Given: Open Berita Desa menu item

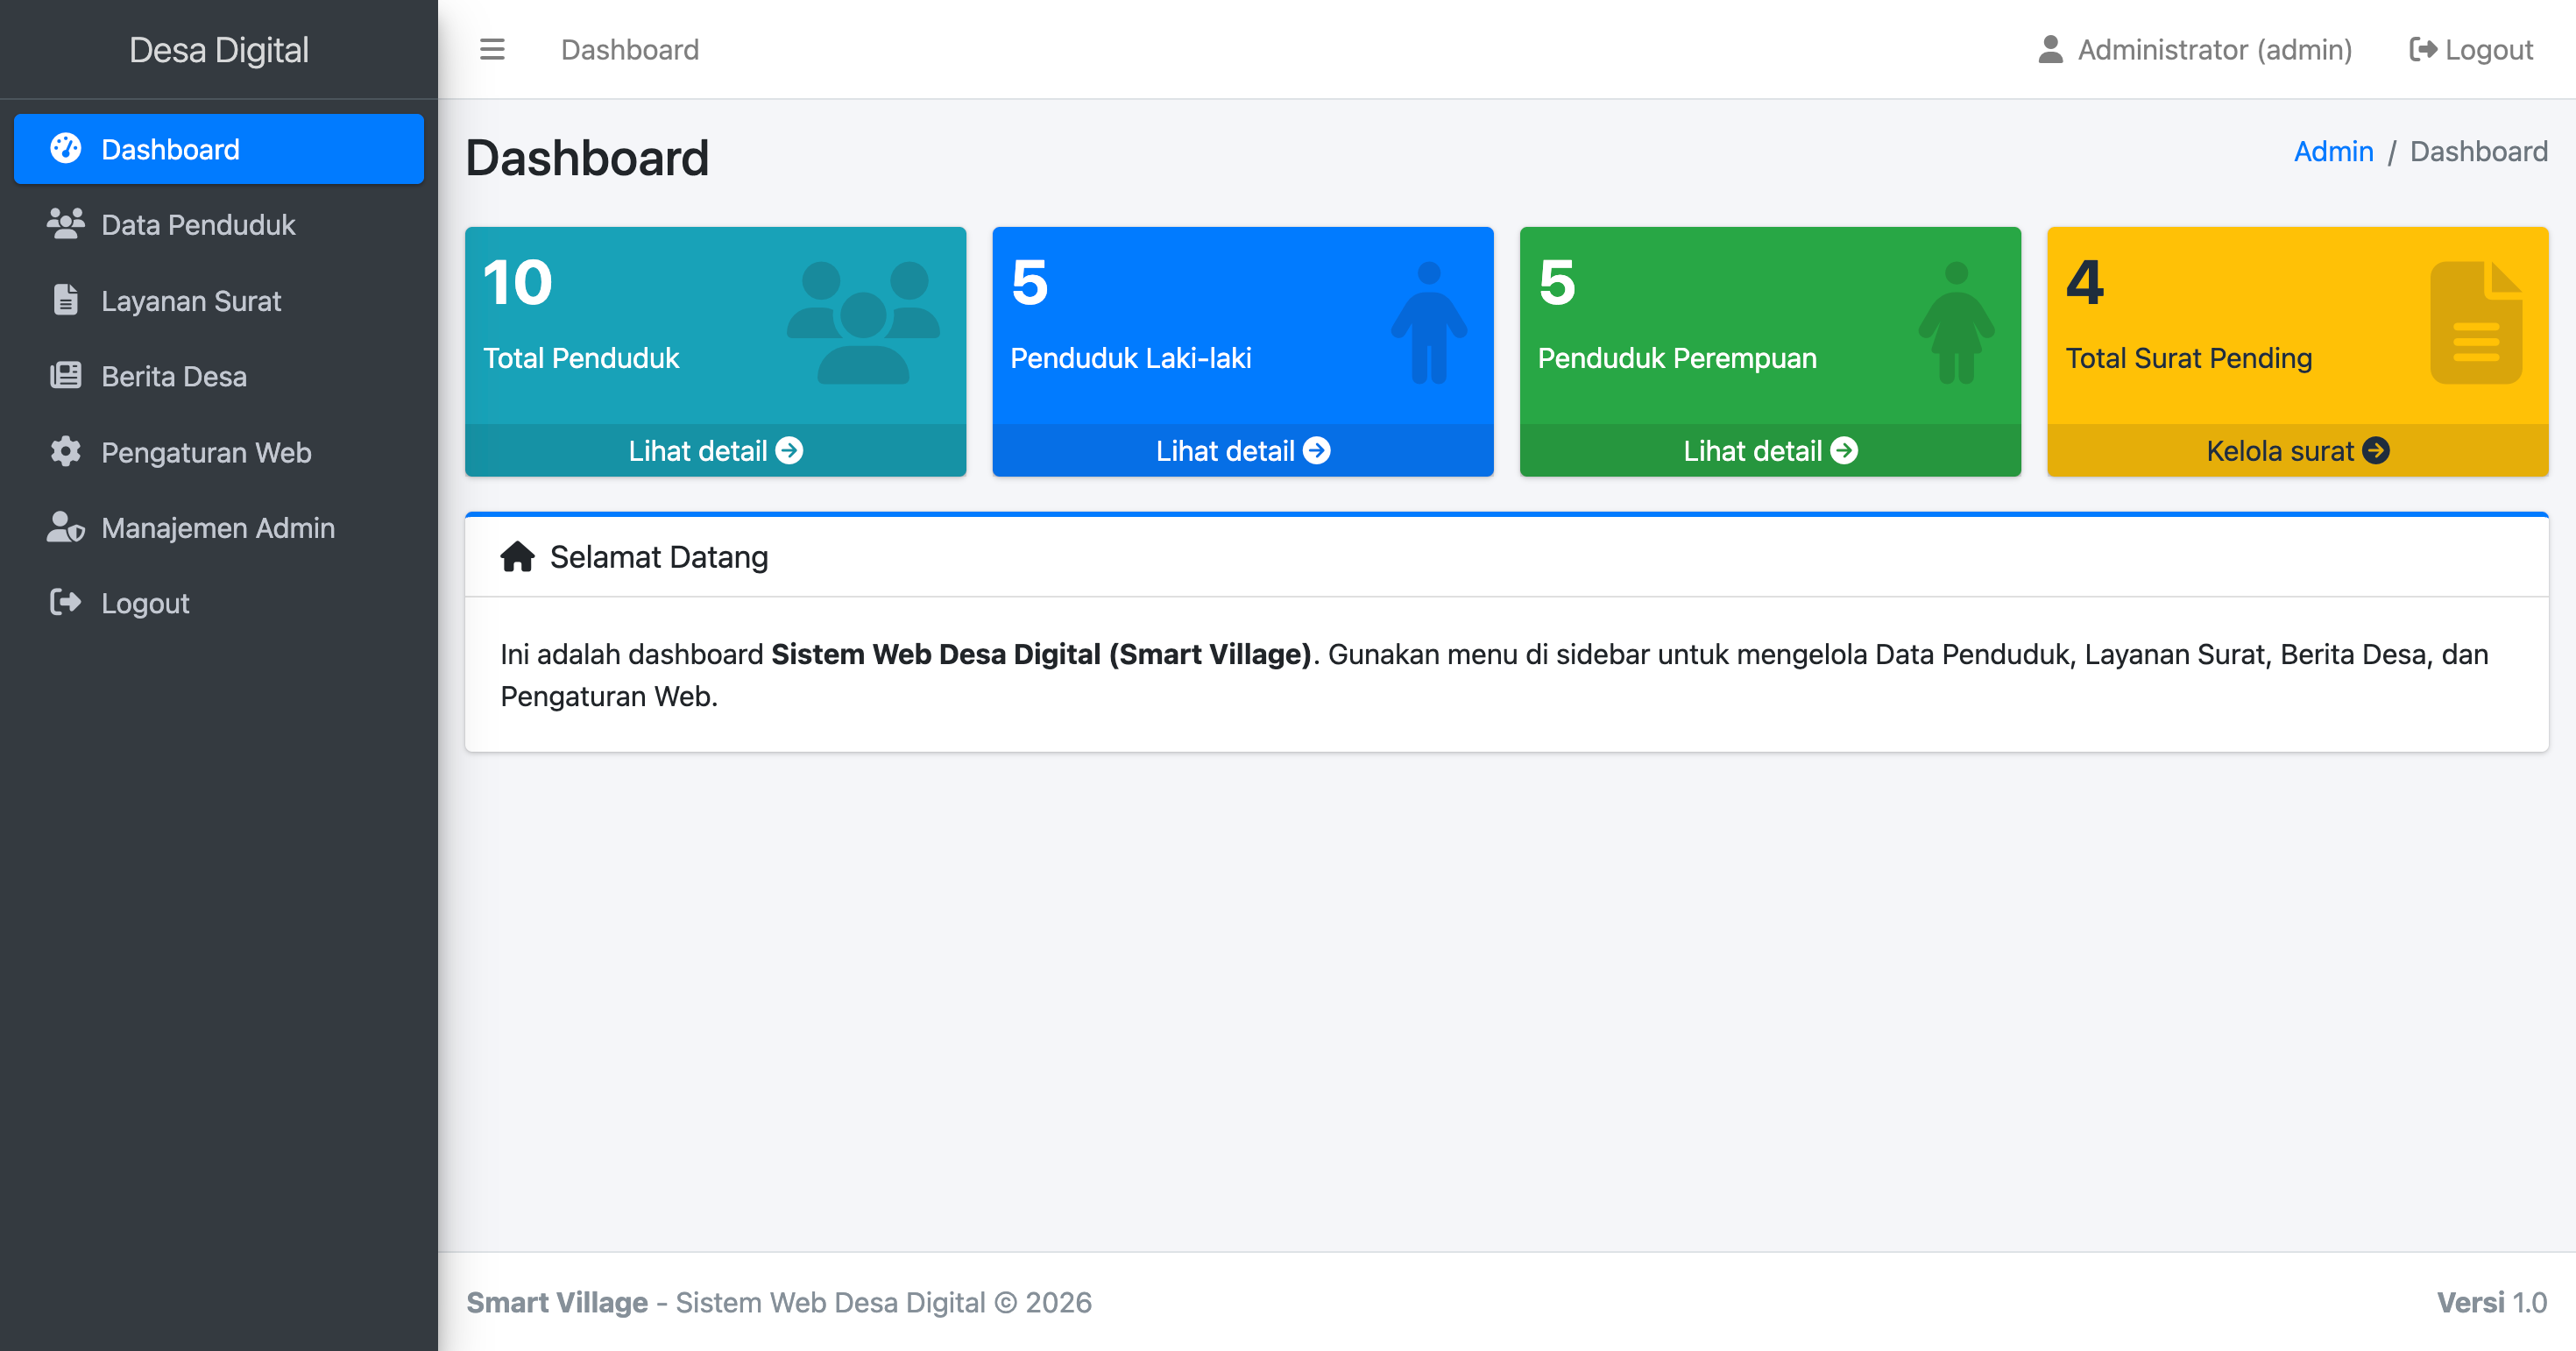Looking at the screenshot, I should [x=174, y=376].
